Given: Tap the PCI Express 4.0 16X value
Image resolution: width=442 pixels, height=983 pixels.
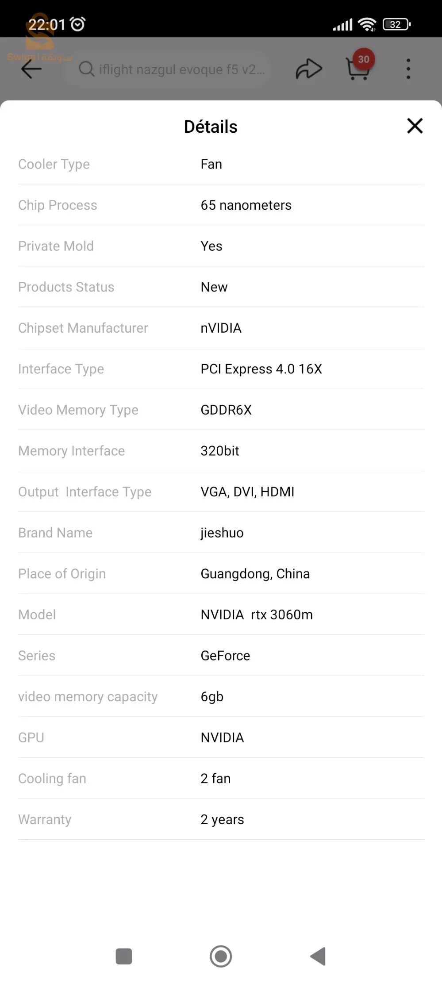Looking at the screenshot, I should click(x=261, y=369).
